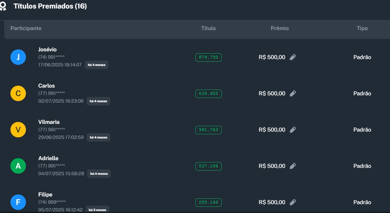Click the Prêmio column header
This screenshot has width=390, height=213.
[x=280, y=29]
